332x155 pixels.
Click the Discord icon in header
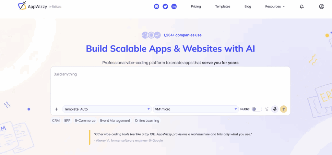pos(157,6)
